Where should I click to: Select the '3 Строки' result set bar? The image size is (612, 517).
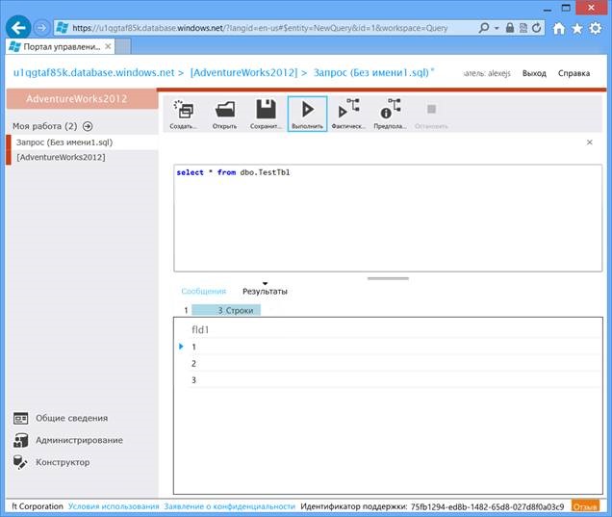(226, 310)
